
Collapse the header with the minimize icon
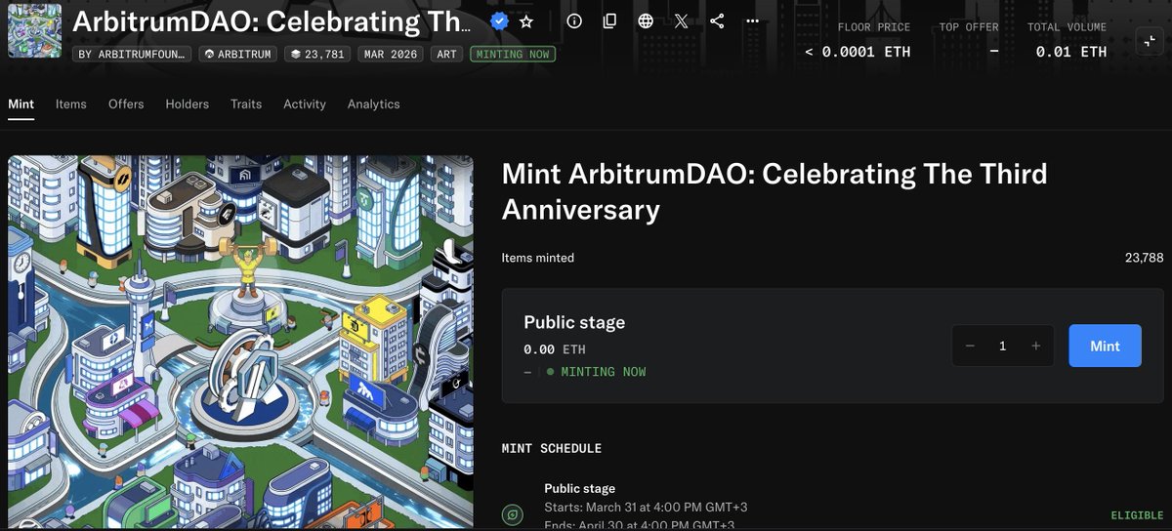pos(1149,39)
